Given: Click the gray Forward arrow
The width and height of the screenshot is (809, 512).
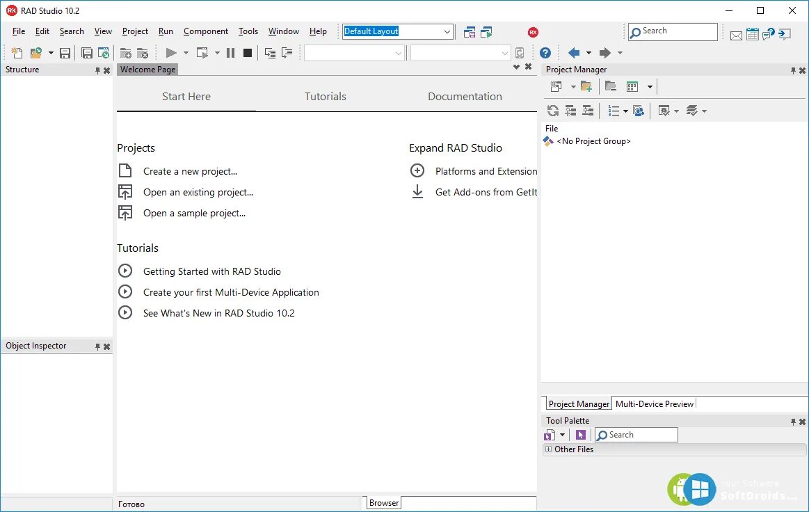Looking at the screenshot, I should pos(604,53).
